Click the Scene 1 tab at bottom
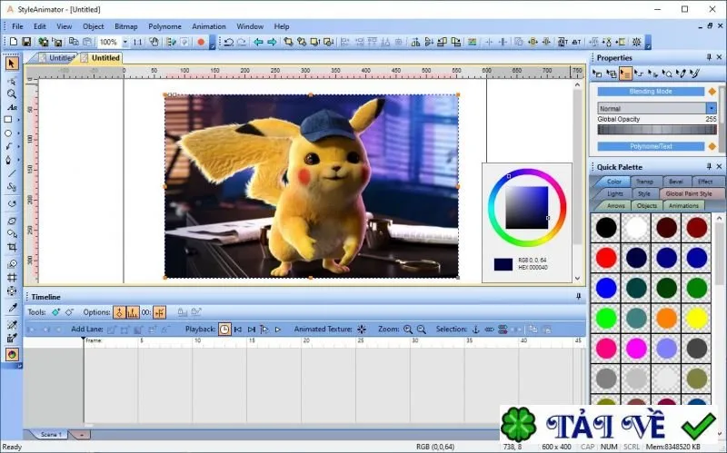 pyautogui.click(x=51, y=435)
